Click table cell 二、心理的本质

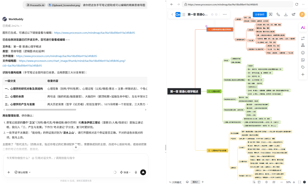(x=24, y=97)
